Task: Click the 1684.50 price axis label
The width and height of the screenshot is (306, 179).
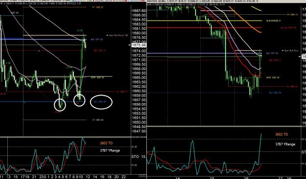Action: [139, 20]
